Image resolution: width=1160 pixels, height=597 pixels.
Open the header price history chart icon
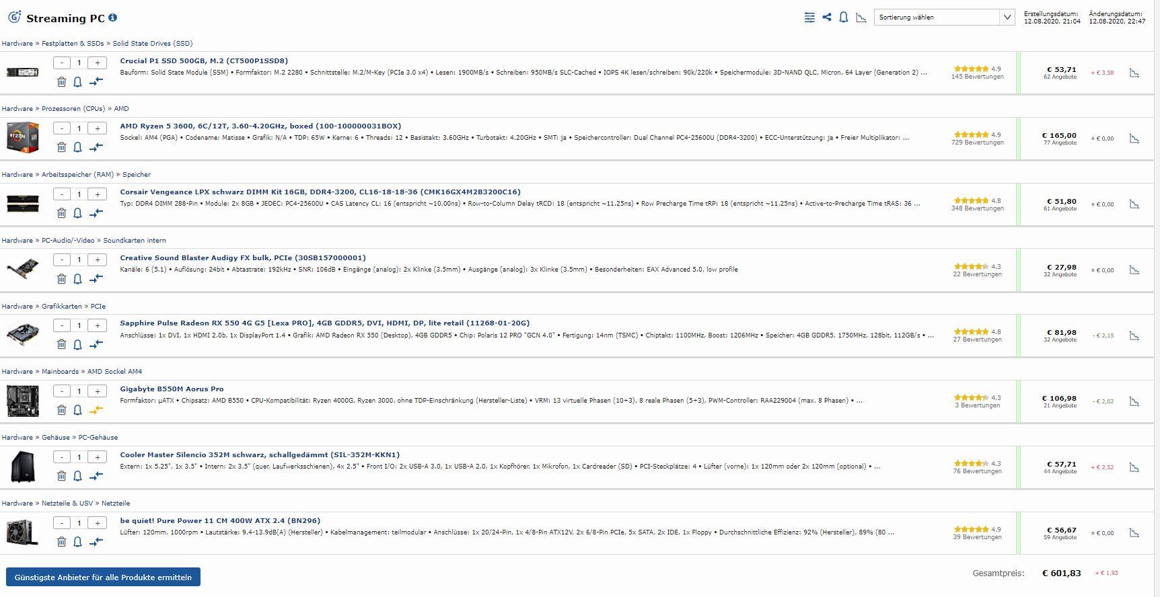(861, 17)
